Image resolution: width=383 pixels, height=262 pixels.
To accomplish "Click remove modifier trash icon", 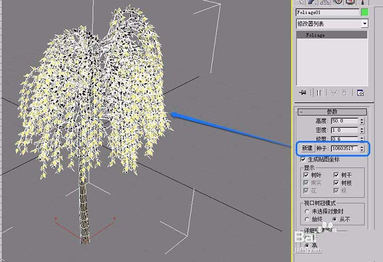I will [x=344, y=92].
